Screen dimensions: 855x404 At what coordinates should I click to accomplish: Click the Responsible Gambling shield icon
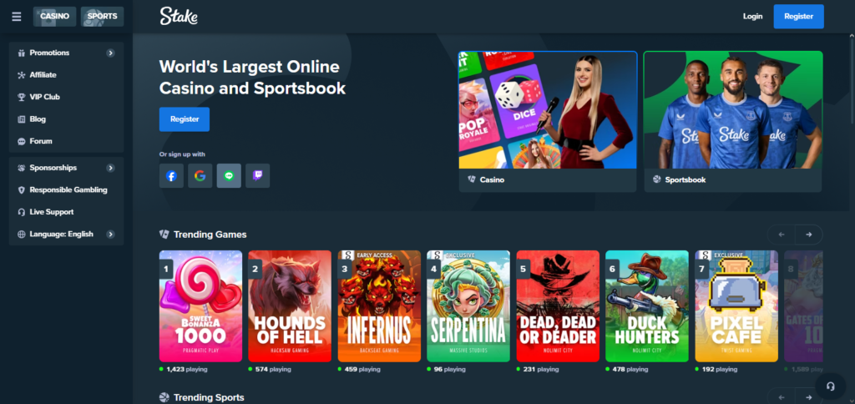pos(21,189)
